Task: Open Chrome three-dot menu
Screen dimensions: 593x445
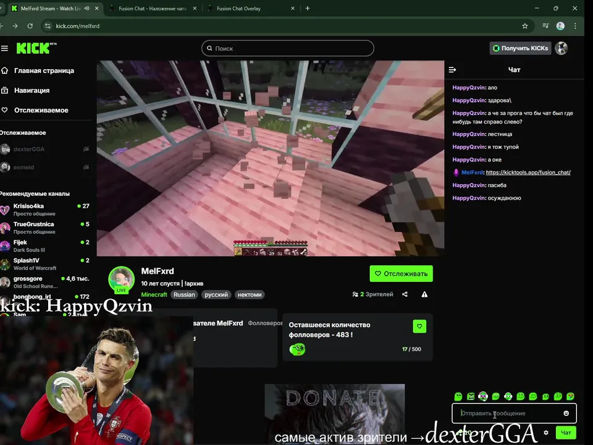Action: [575, 26]
